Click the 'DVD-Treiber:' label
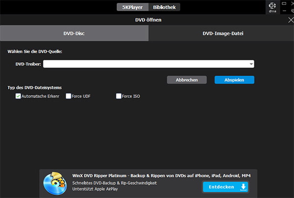294x198 pixels. 28,64
